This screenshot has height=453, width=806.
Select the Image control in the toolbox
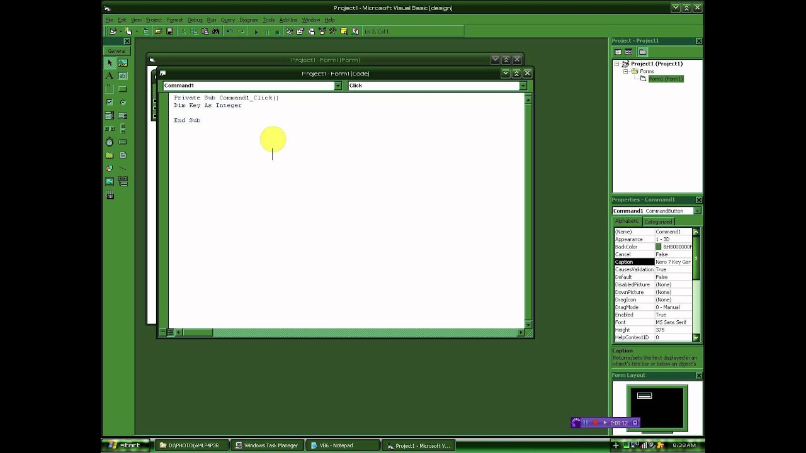coord(110,182)
